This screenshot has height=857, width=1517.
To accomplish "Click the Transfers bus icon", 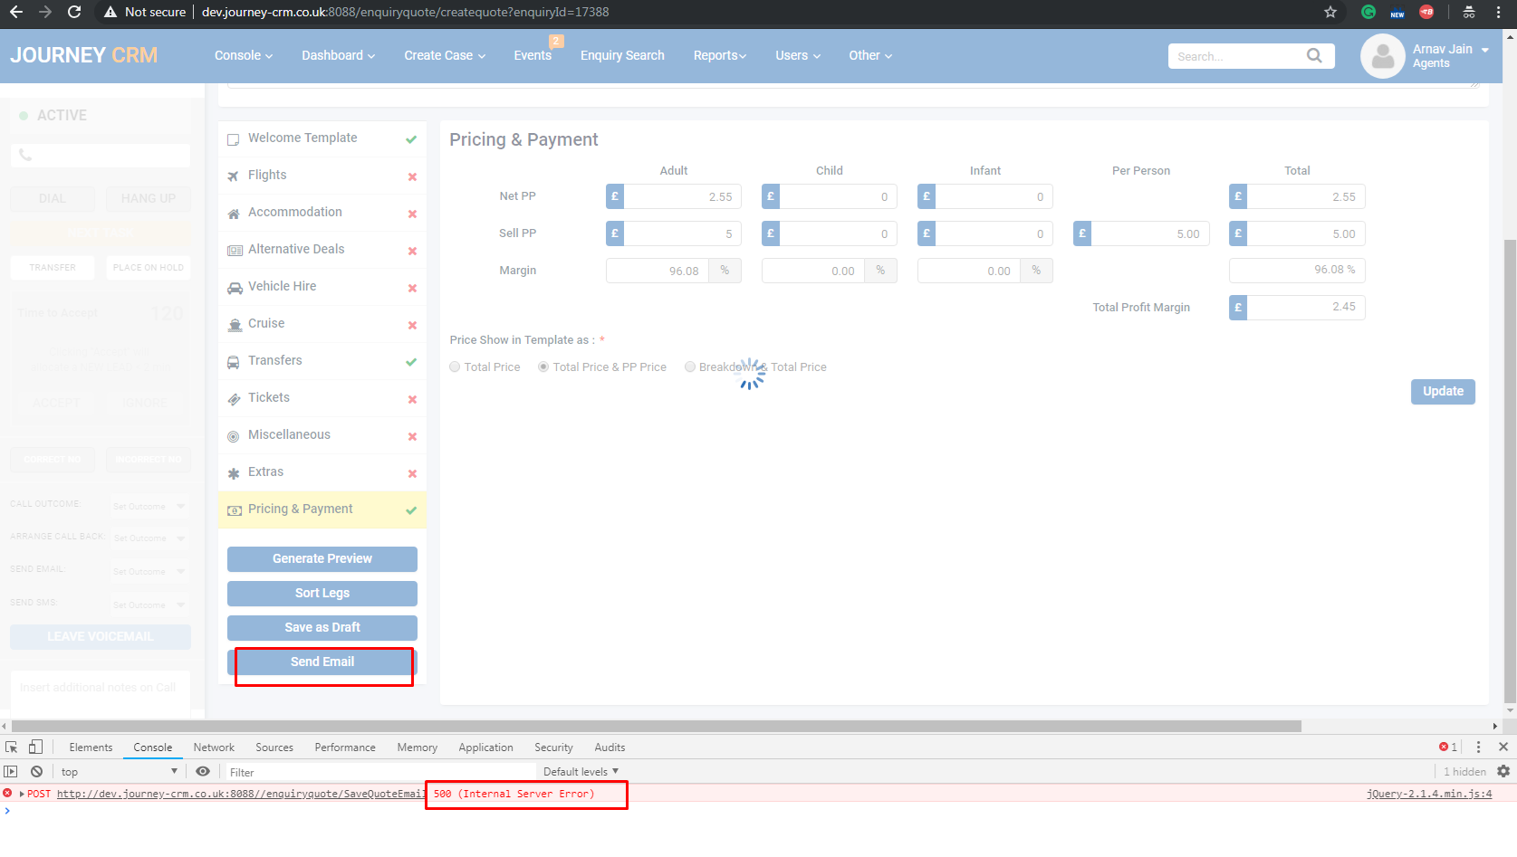I will pos(234,361).
